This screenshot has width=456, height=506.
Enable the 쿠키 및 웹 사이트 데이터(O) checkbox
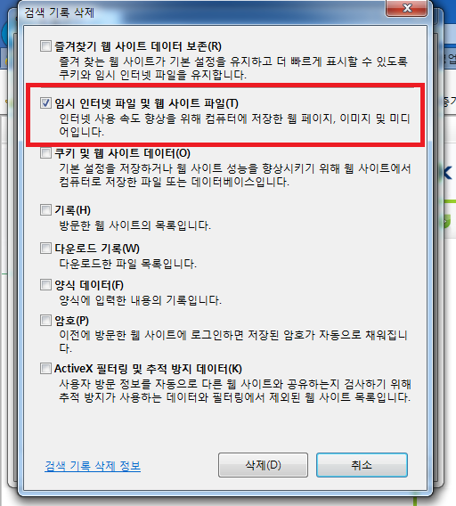point(45,152)
